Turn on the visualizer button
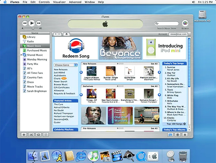The width and height of the screenshot is (216, 163). (177, 135)
